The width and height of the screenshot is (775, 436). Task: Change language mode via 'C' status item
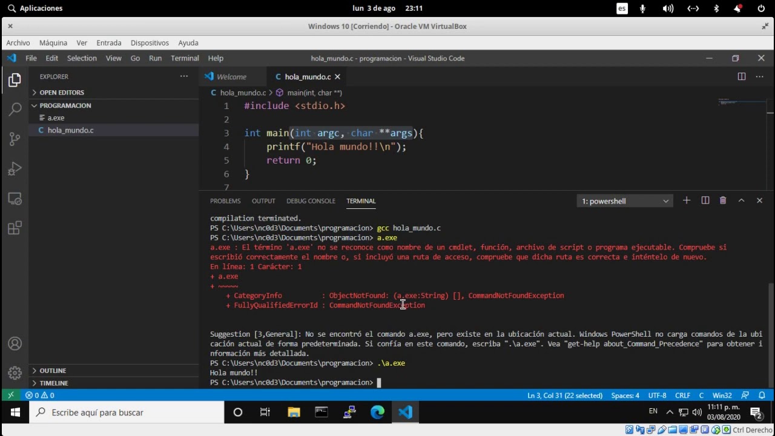click(701, 395)
